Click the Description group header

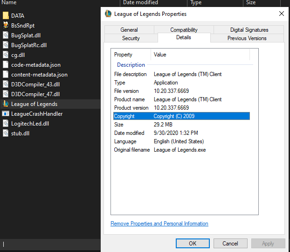(x=131, y=65)
